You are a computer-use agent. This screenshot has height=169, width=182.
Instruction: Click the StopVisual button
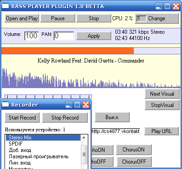tap(162, 105)
